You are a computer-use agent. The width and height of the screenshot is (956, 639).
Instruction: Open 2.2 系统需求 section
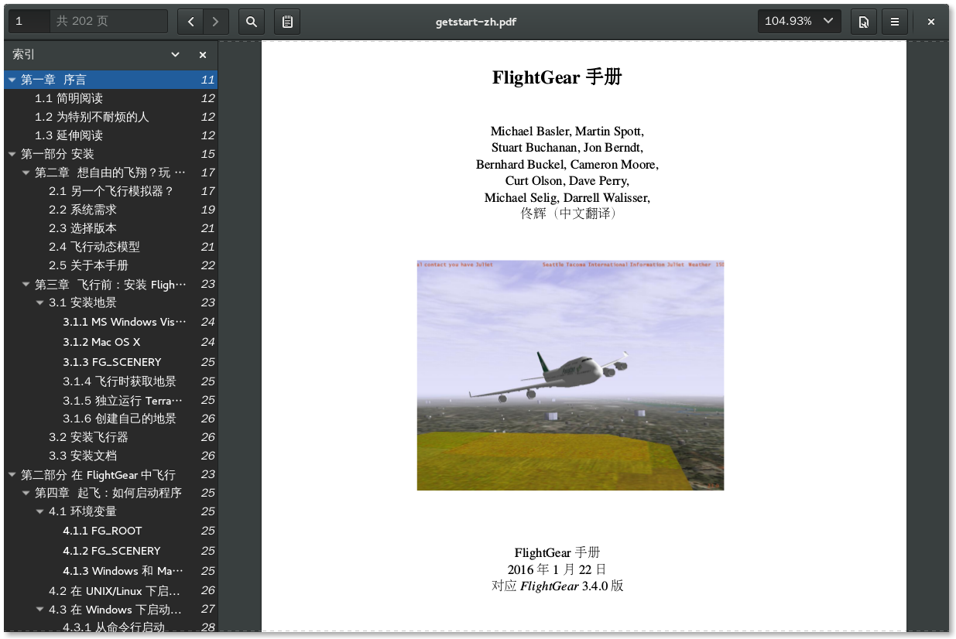coord(111,210)
